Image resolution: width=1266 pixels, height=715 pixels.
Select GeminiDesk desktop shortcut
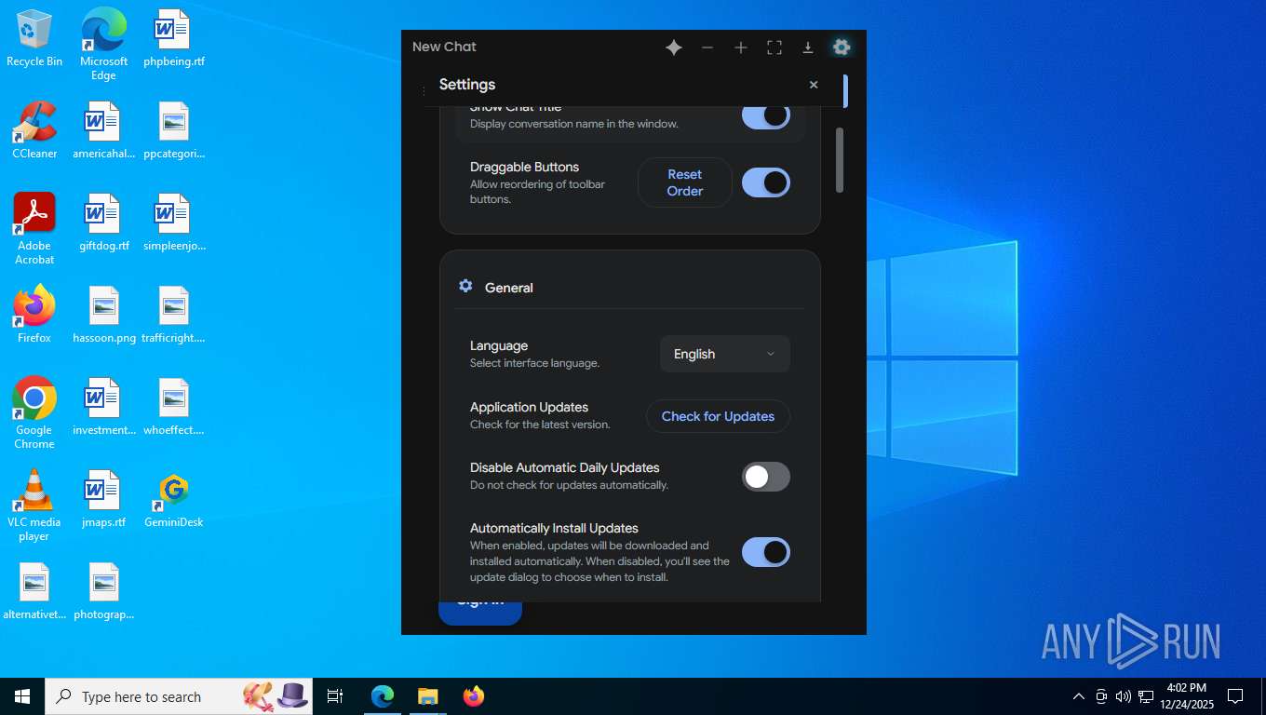coord(174,499)
